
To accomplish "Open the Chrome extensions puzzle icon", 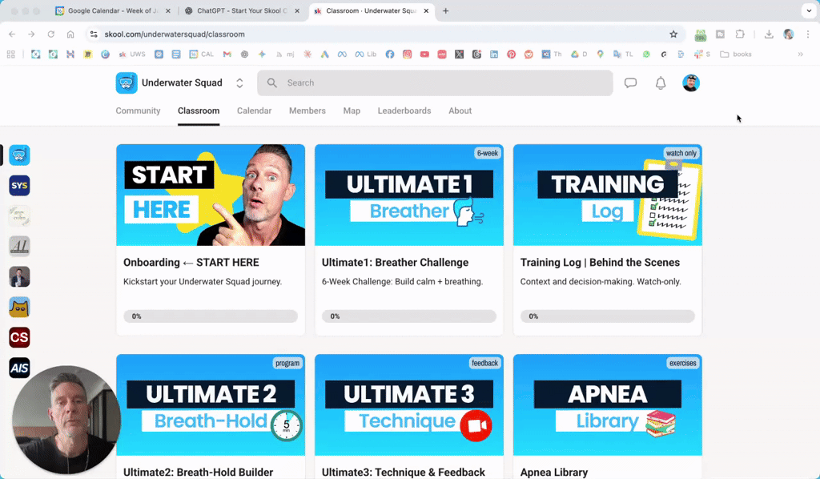I will [x=739, y=34].
